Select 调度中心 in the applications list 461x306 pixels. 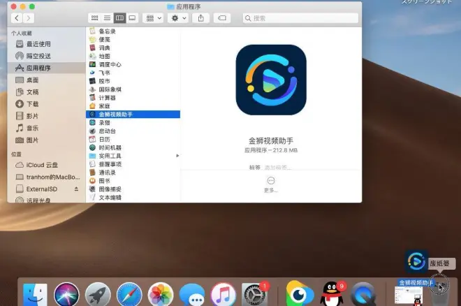coord(133,64)
